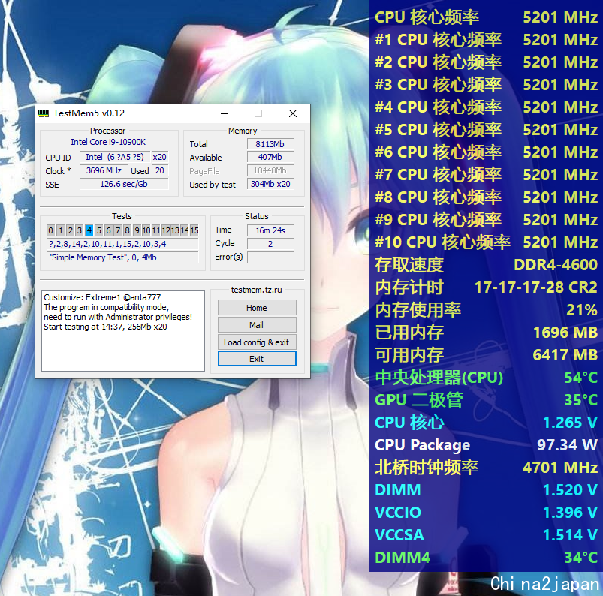Screen dimensions: 603x596
Task: Click the '#10 CPU' core frequency row
Action: pyautogui.click(x=486, y=242)
